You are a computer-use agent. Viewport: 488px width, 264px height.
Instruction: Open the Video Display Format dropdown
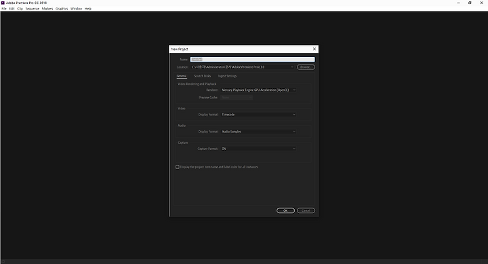(x=258, y=115)
